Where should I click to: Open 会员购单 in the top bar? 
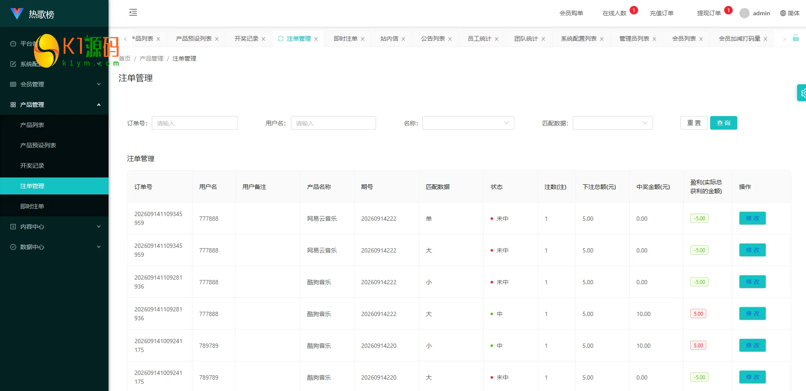coord(571,13)
